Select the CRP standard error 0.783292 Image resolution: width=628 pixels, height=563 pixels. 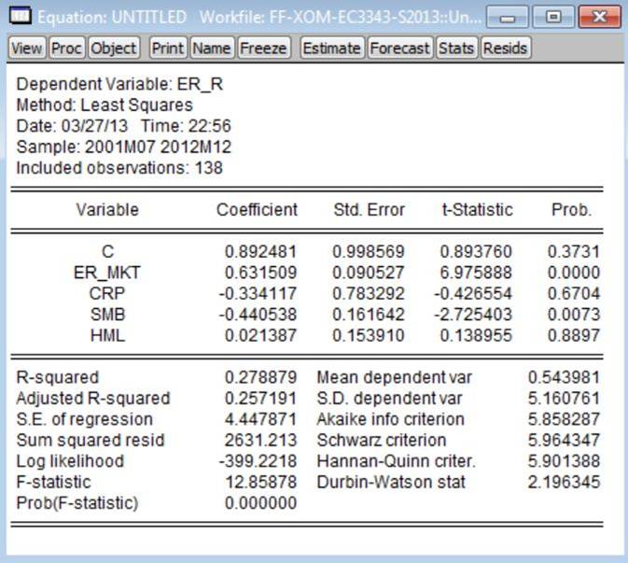[x=369, y=293]
